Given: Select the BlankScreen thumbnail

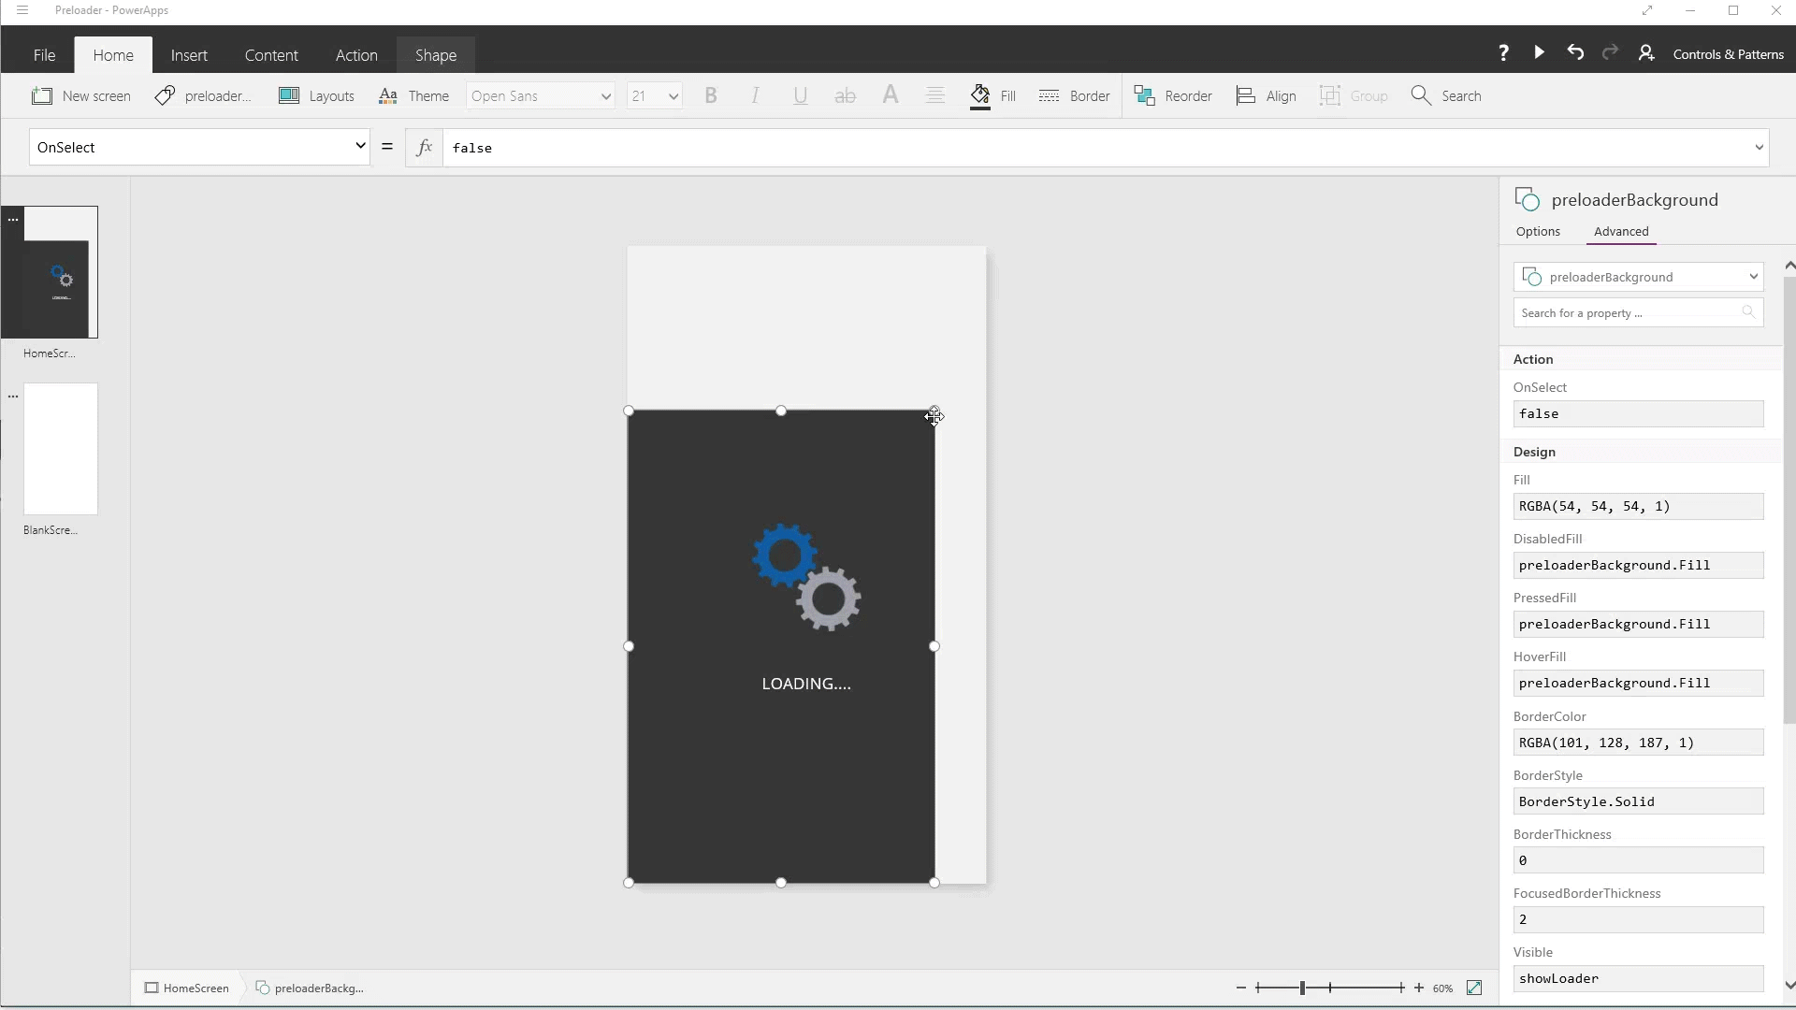Looking at the screenshot, I should pos(61,449).
